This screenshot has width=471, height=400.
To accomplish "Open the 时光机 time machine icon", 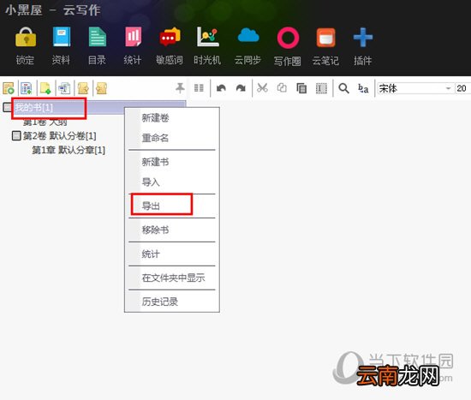I will [207, 37].
